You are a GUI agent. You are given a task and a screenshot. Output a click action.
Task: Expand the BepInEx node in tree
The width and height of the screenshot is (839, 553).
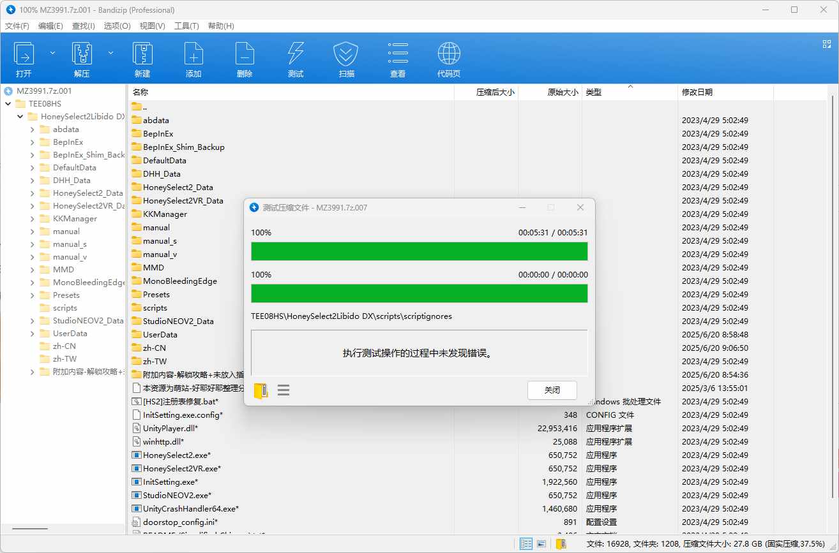[x=32, y=142]
